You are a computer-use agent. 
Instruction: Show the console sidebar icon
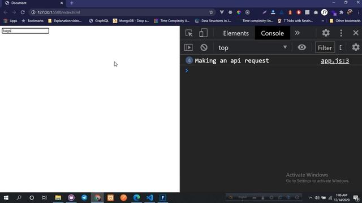tap(188, 47)
